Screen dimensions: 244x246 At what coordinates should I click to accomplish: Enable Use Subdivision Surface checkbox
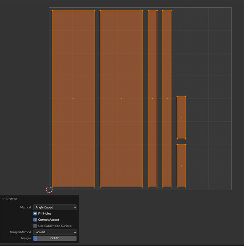coord(35,226)
